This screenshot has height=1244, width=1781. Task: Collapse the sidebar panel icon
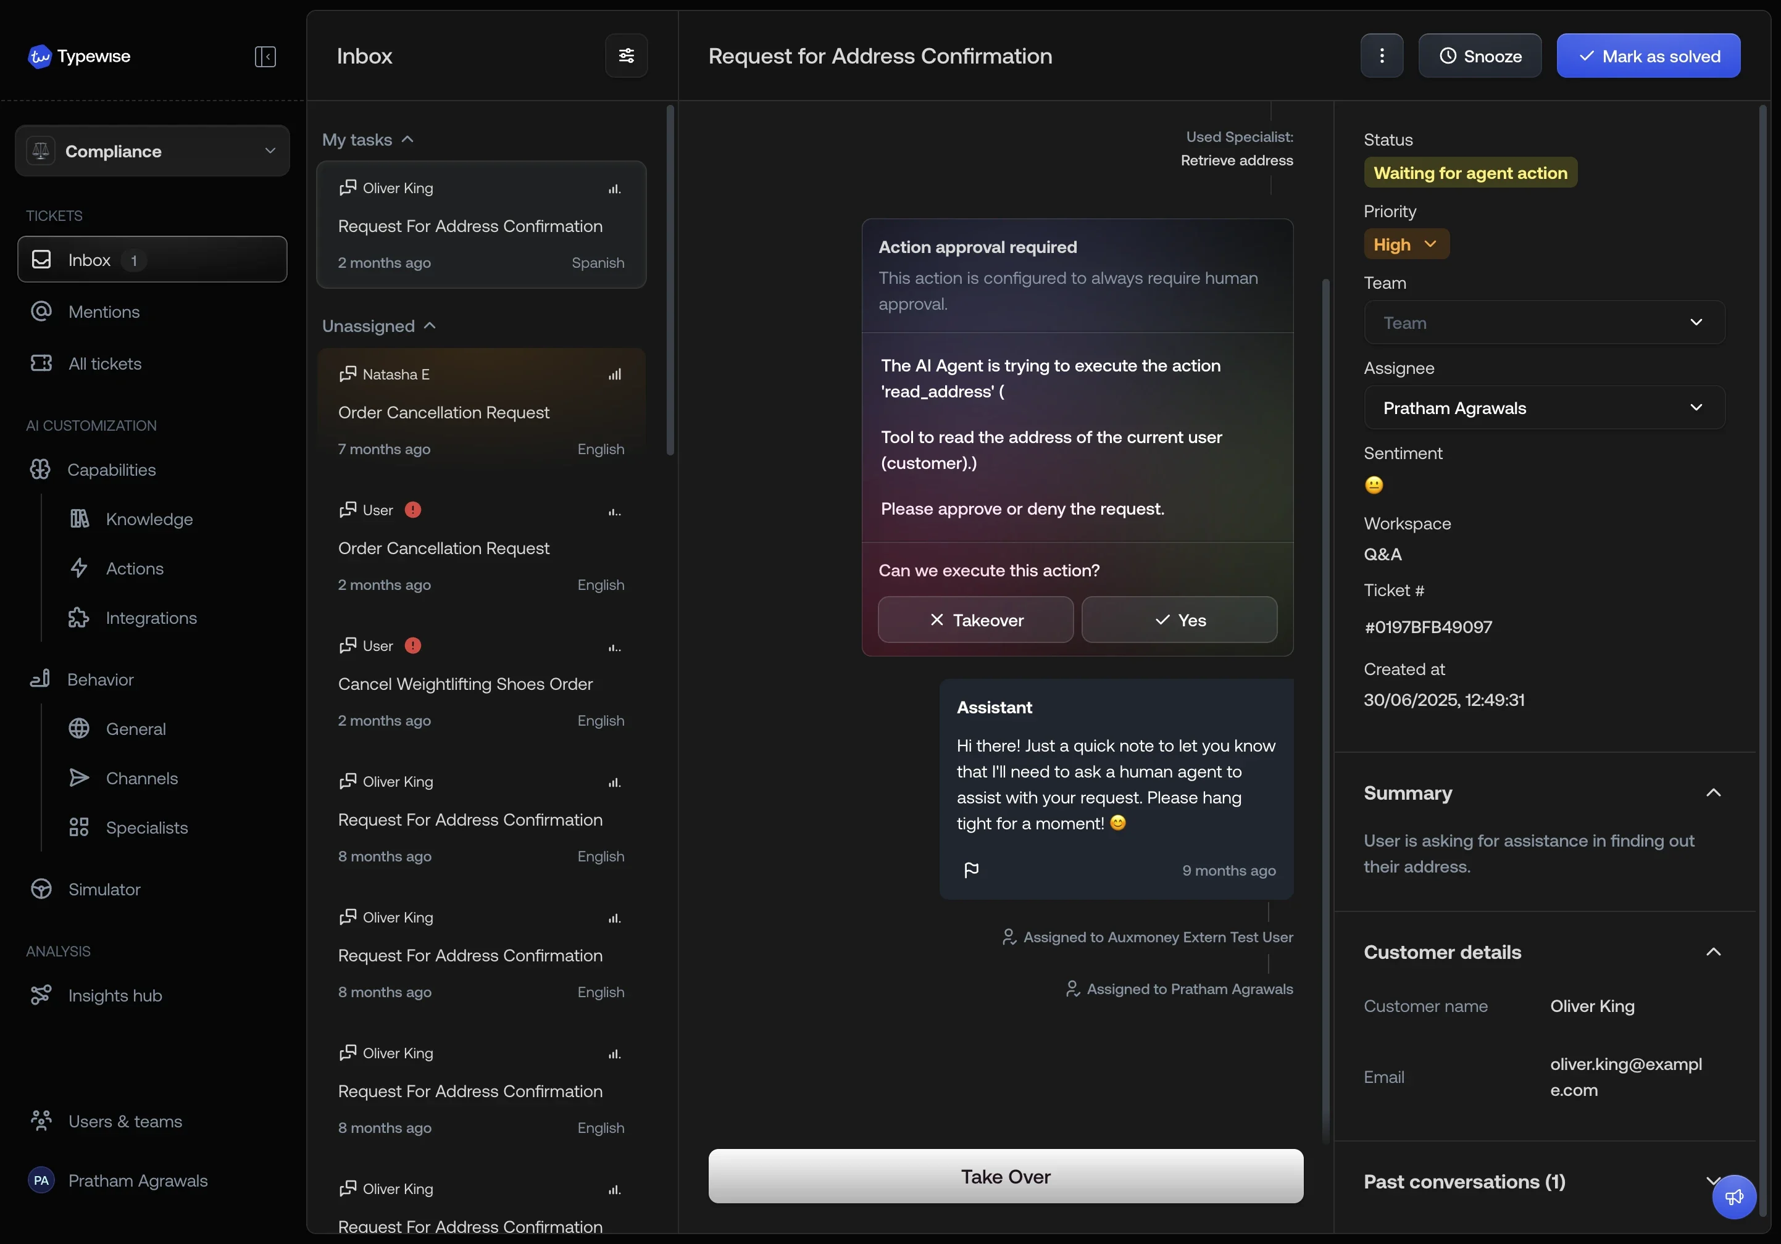click(265, 57)
